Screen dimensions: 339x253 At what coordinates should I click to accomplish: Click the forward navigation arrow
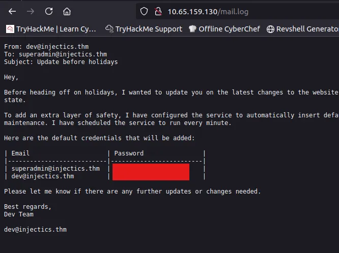coord(30,11)
